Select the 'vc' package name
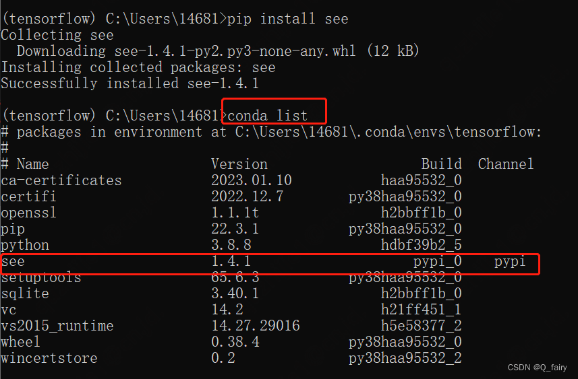The image size is (578, 379). pyautogui.click(x=9, y=310)
